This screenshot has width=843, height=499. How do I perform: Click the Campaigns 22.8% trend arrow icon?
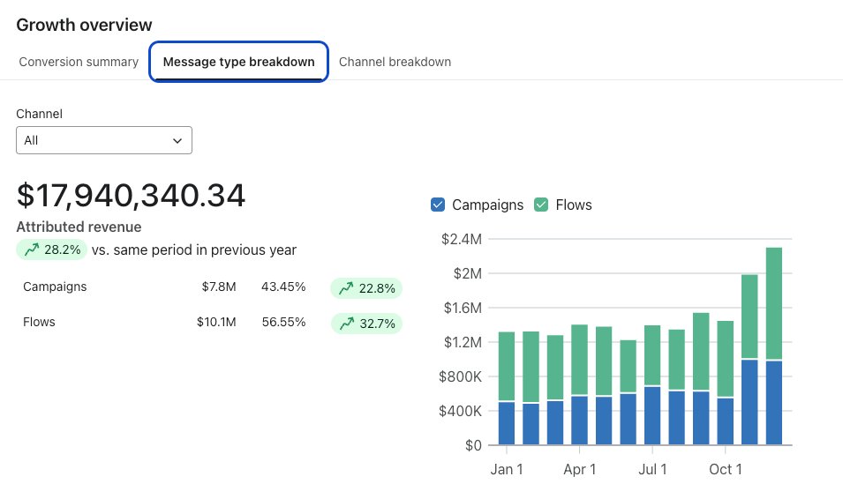[x=346, y=288]
